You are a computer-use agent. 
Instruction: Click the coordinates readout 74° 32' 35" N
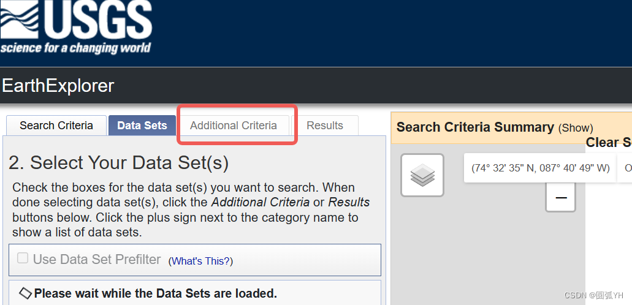click(541, 168)
